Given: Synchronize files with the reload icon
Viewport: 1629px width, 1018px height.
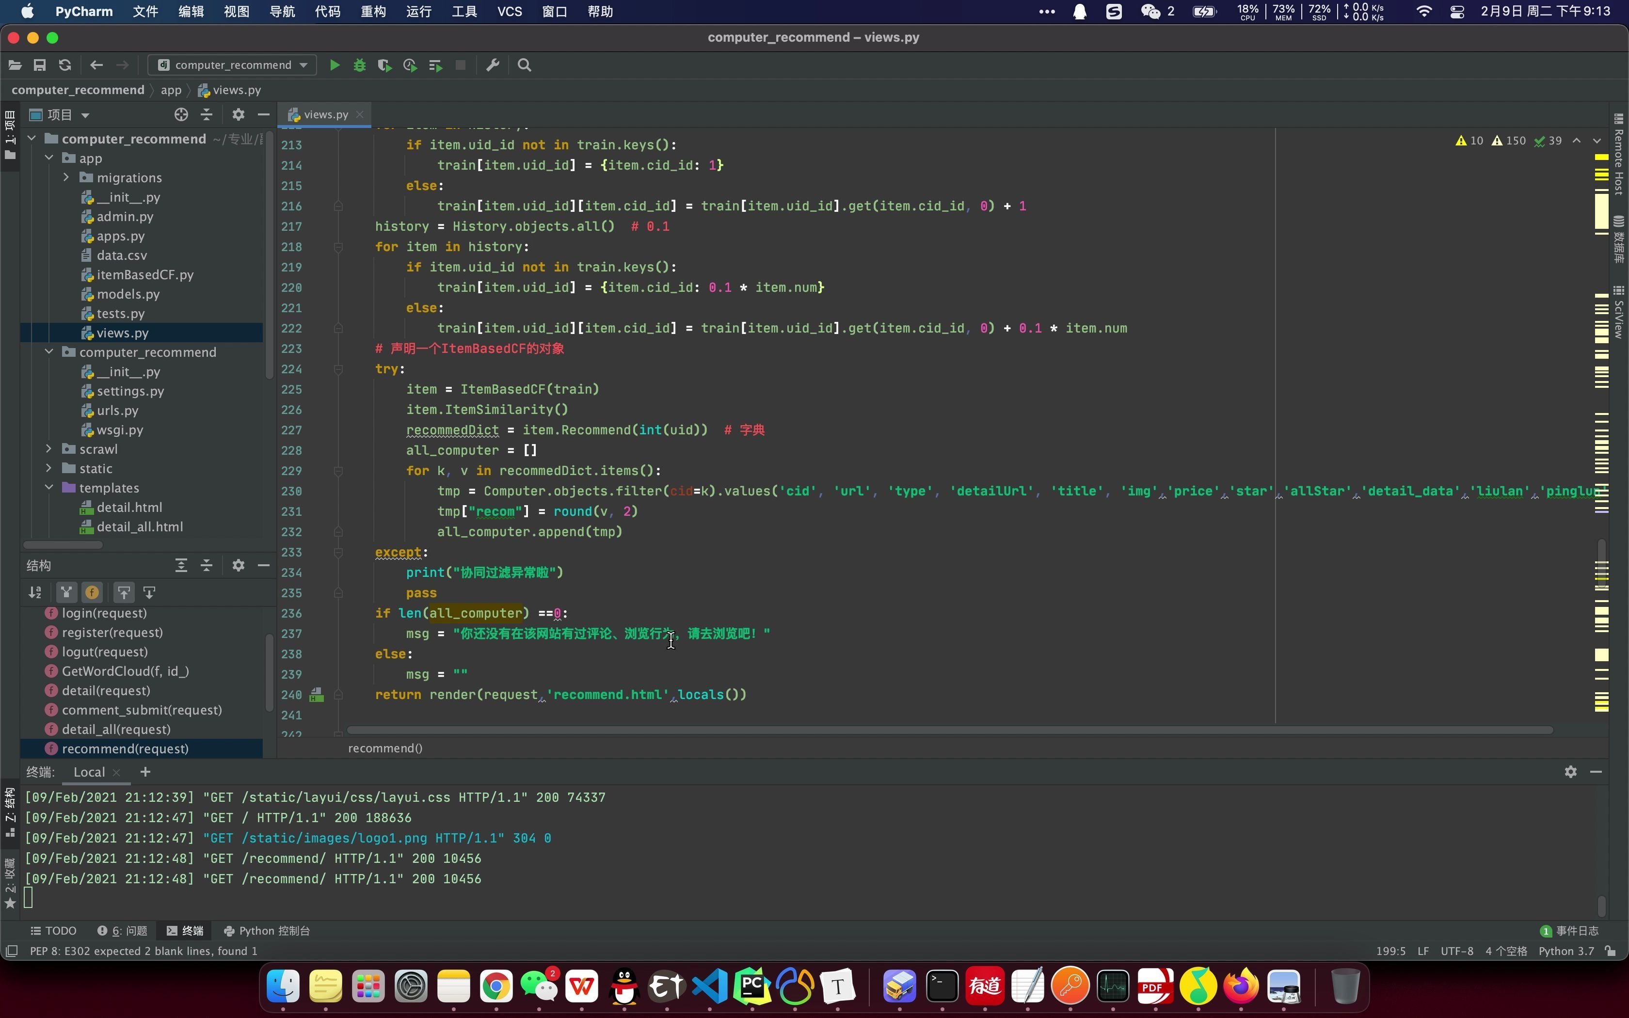Looking at the screenshot, I should click(64, 65).
